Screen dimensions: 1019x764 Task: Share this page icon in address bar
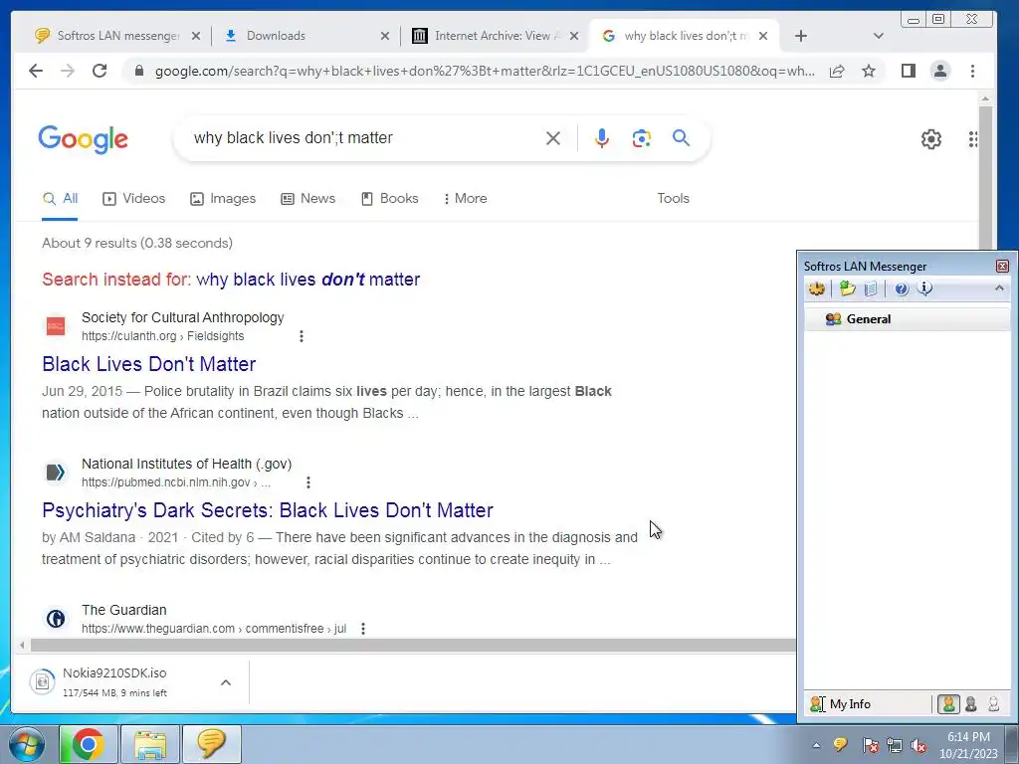(837, 71)
